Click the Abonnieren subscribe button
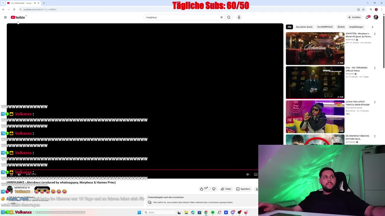The height and width of the screenshot is (216, 385). click(42, 189)
